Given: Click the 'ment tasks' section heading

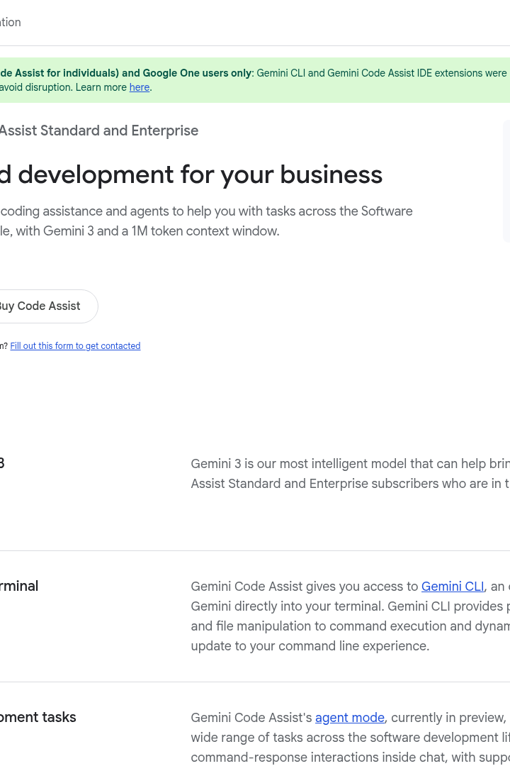Looking at the screenshot, I should (38, 717).
